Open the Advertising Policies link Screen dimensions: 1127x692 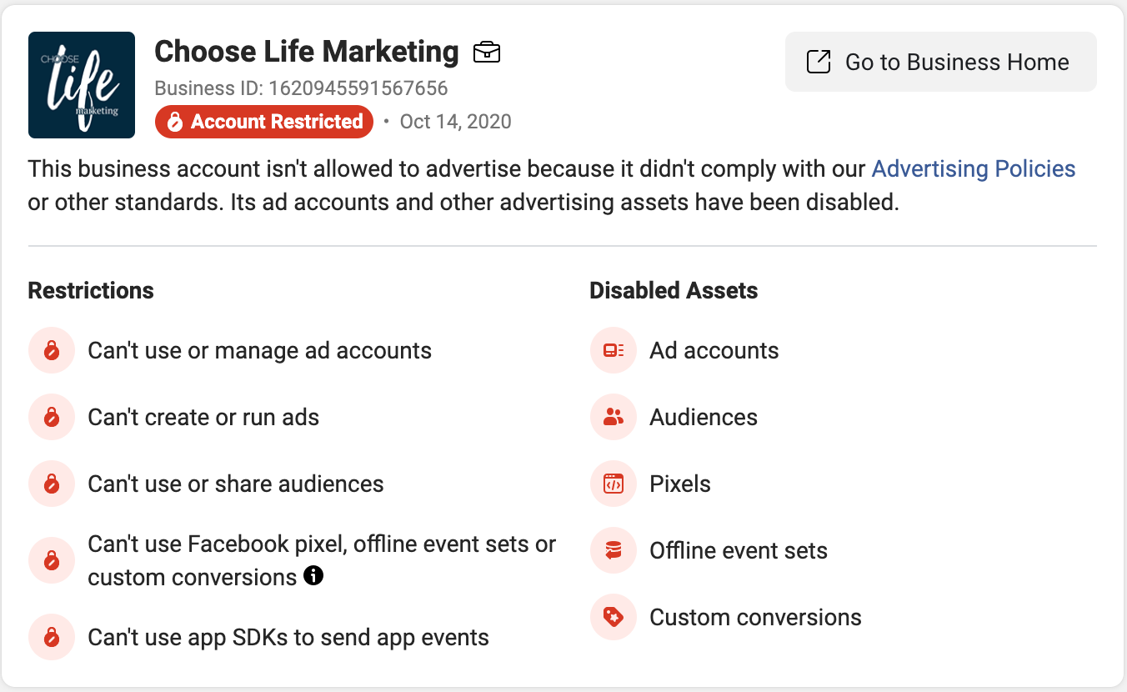click(973, 168)
